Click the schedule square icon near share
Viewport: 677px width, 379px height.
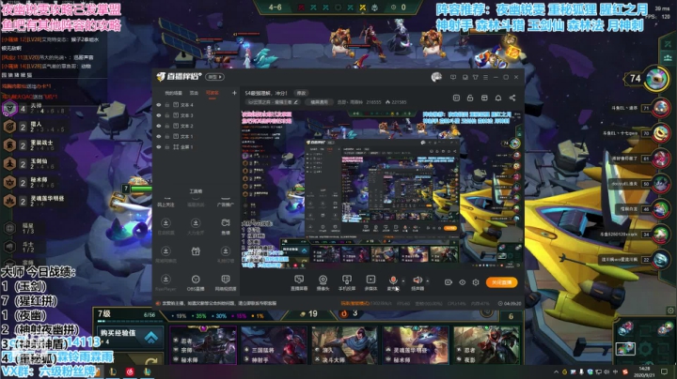456,98
